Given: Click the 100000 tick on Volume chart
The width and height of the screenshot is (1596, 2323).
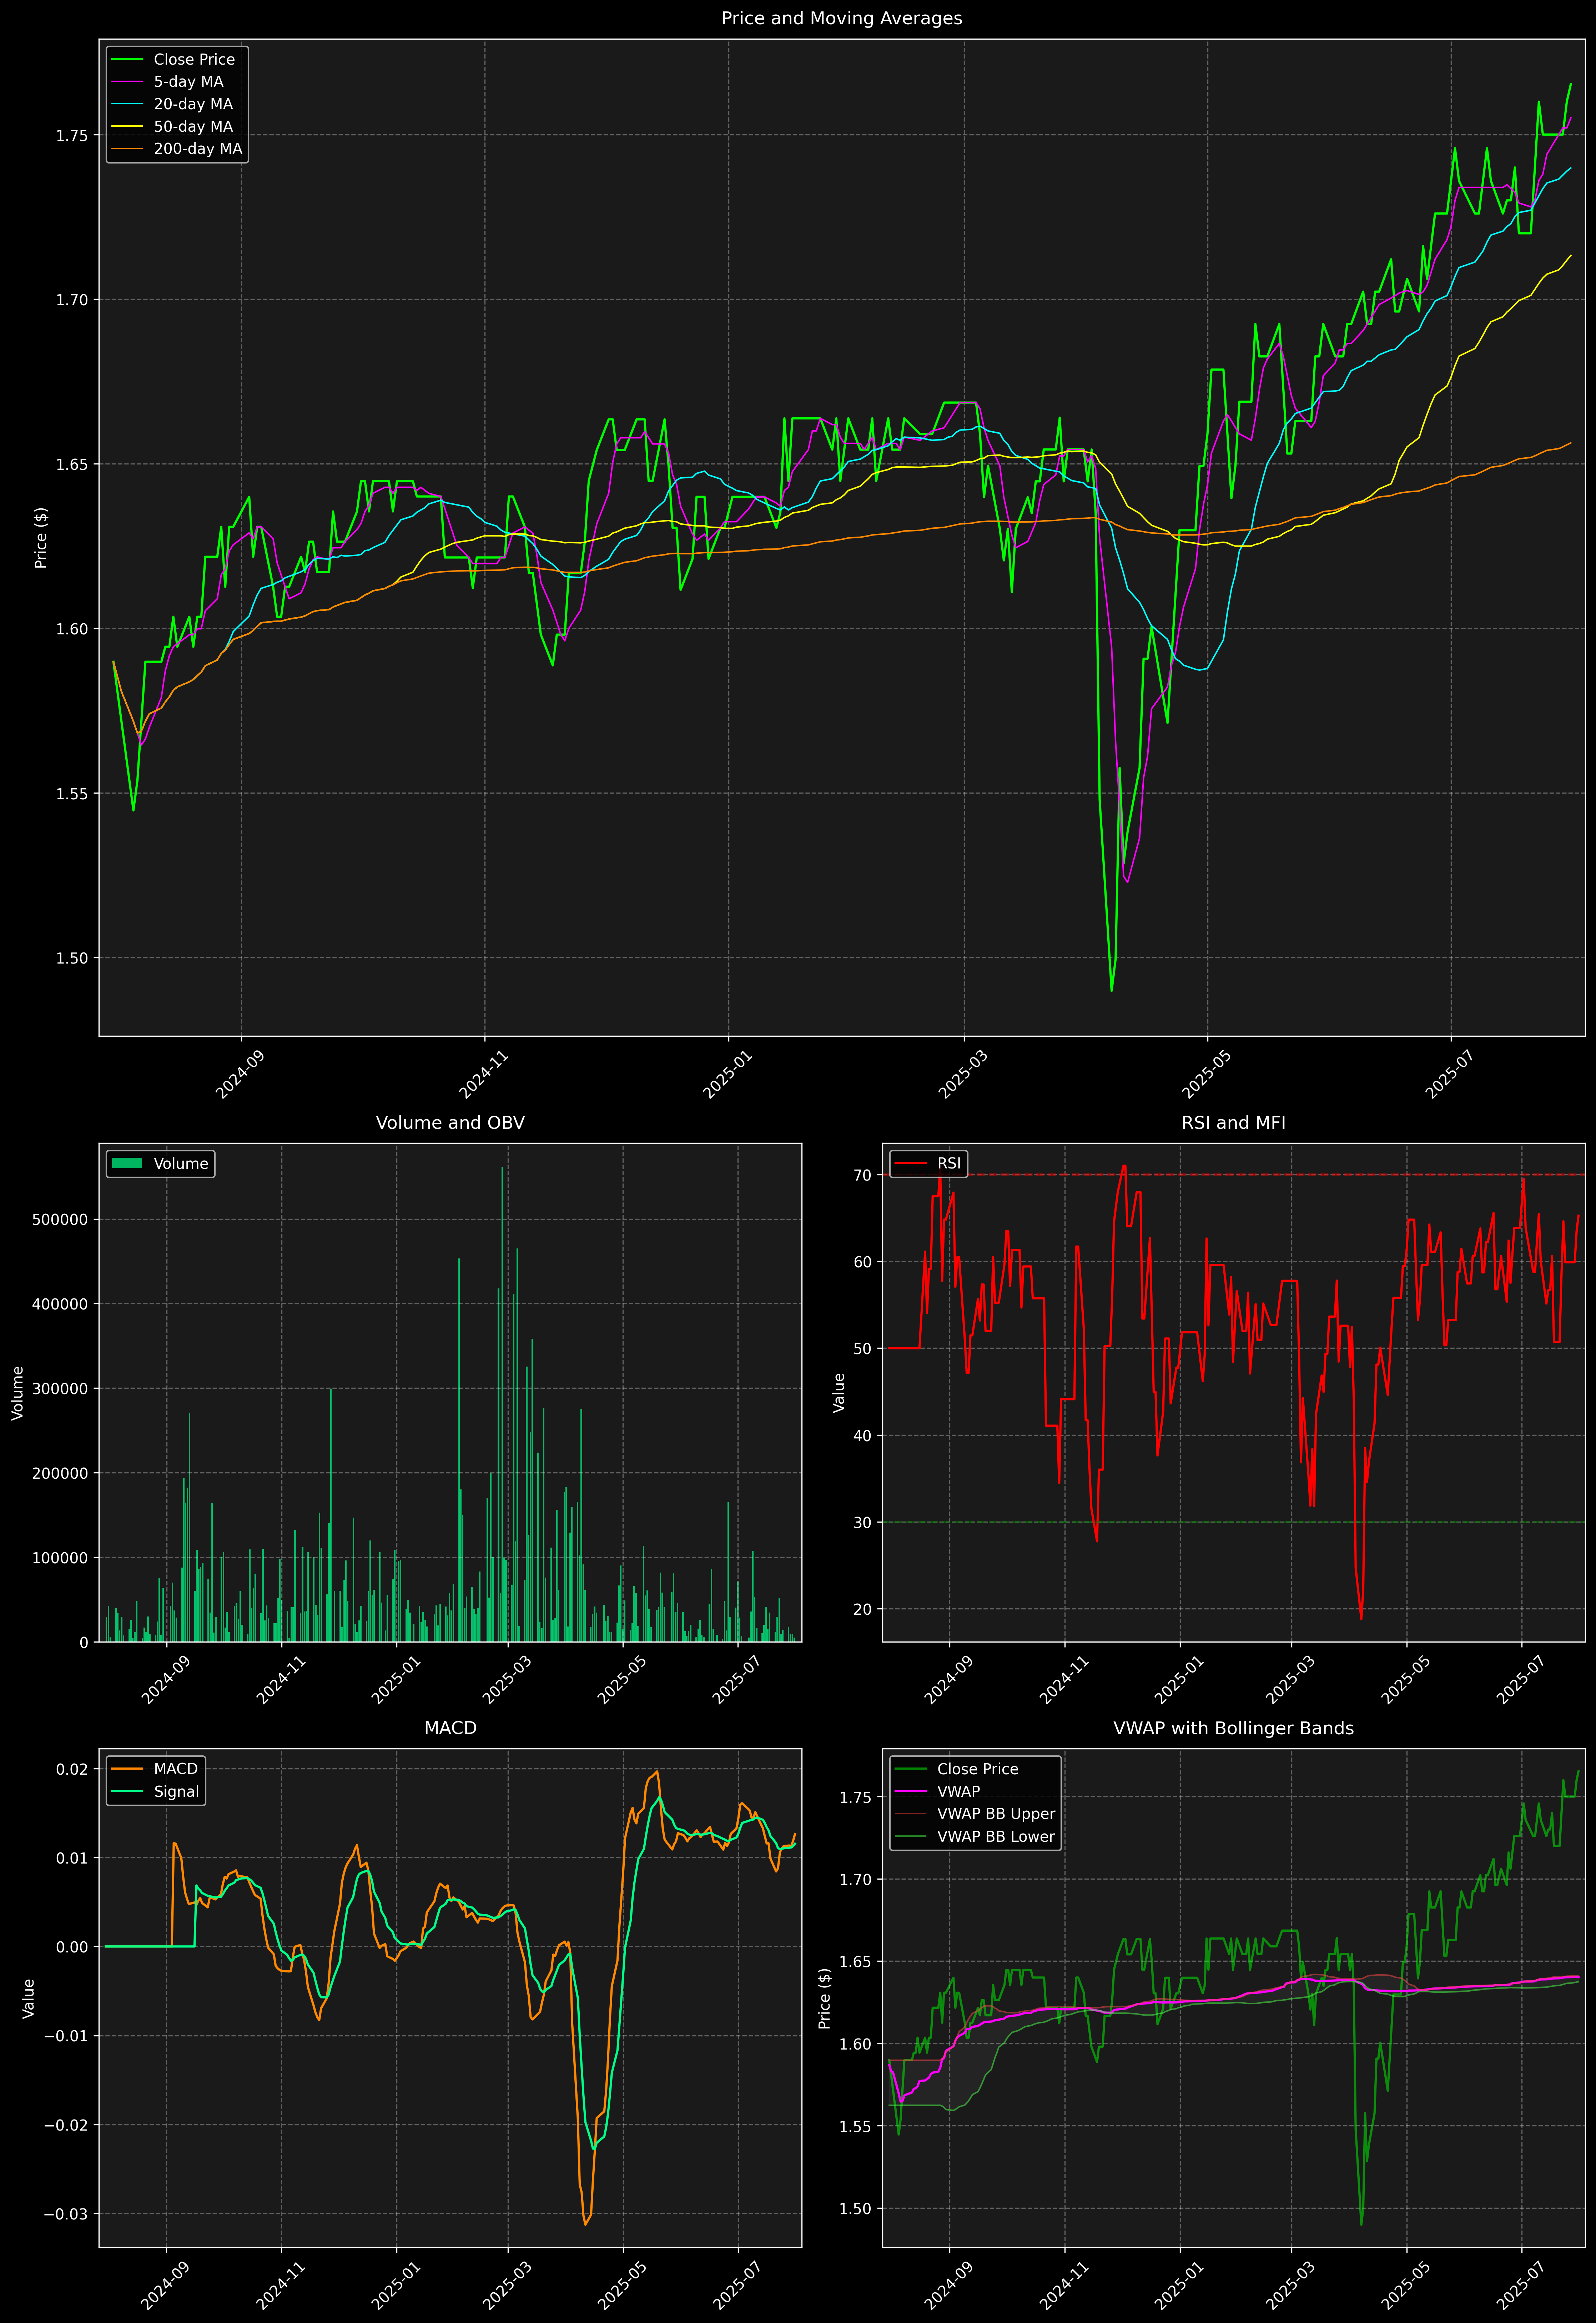Looking at the screenshot, I should point(60,1558).
